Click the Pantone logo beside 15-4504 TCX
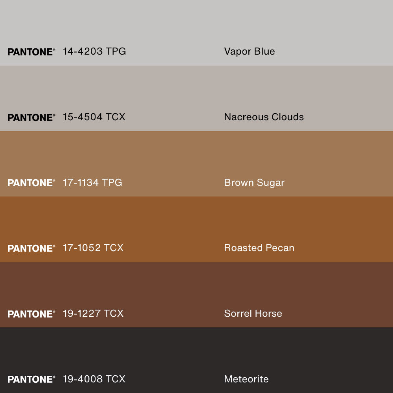This screenshot has width=393, height=393. [x=31, y=118]
